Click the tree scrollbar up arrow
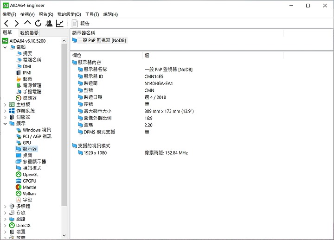This screenshot has height=240, width=334. tap(64, 40)
